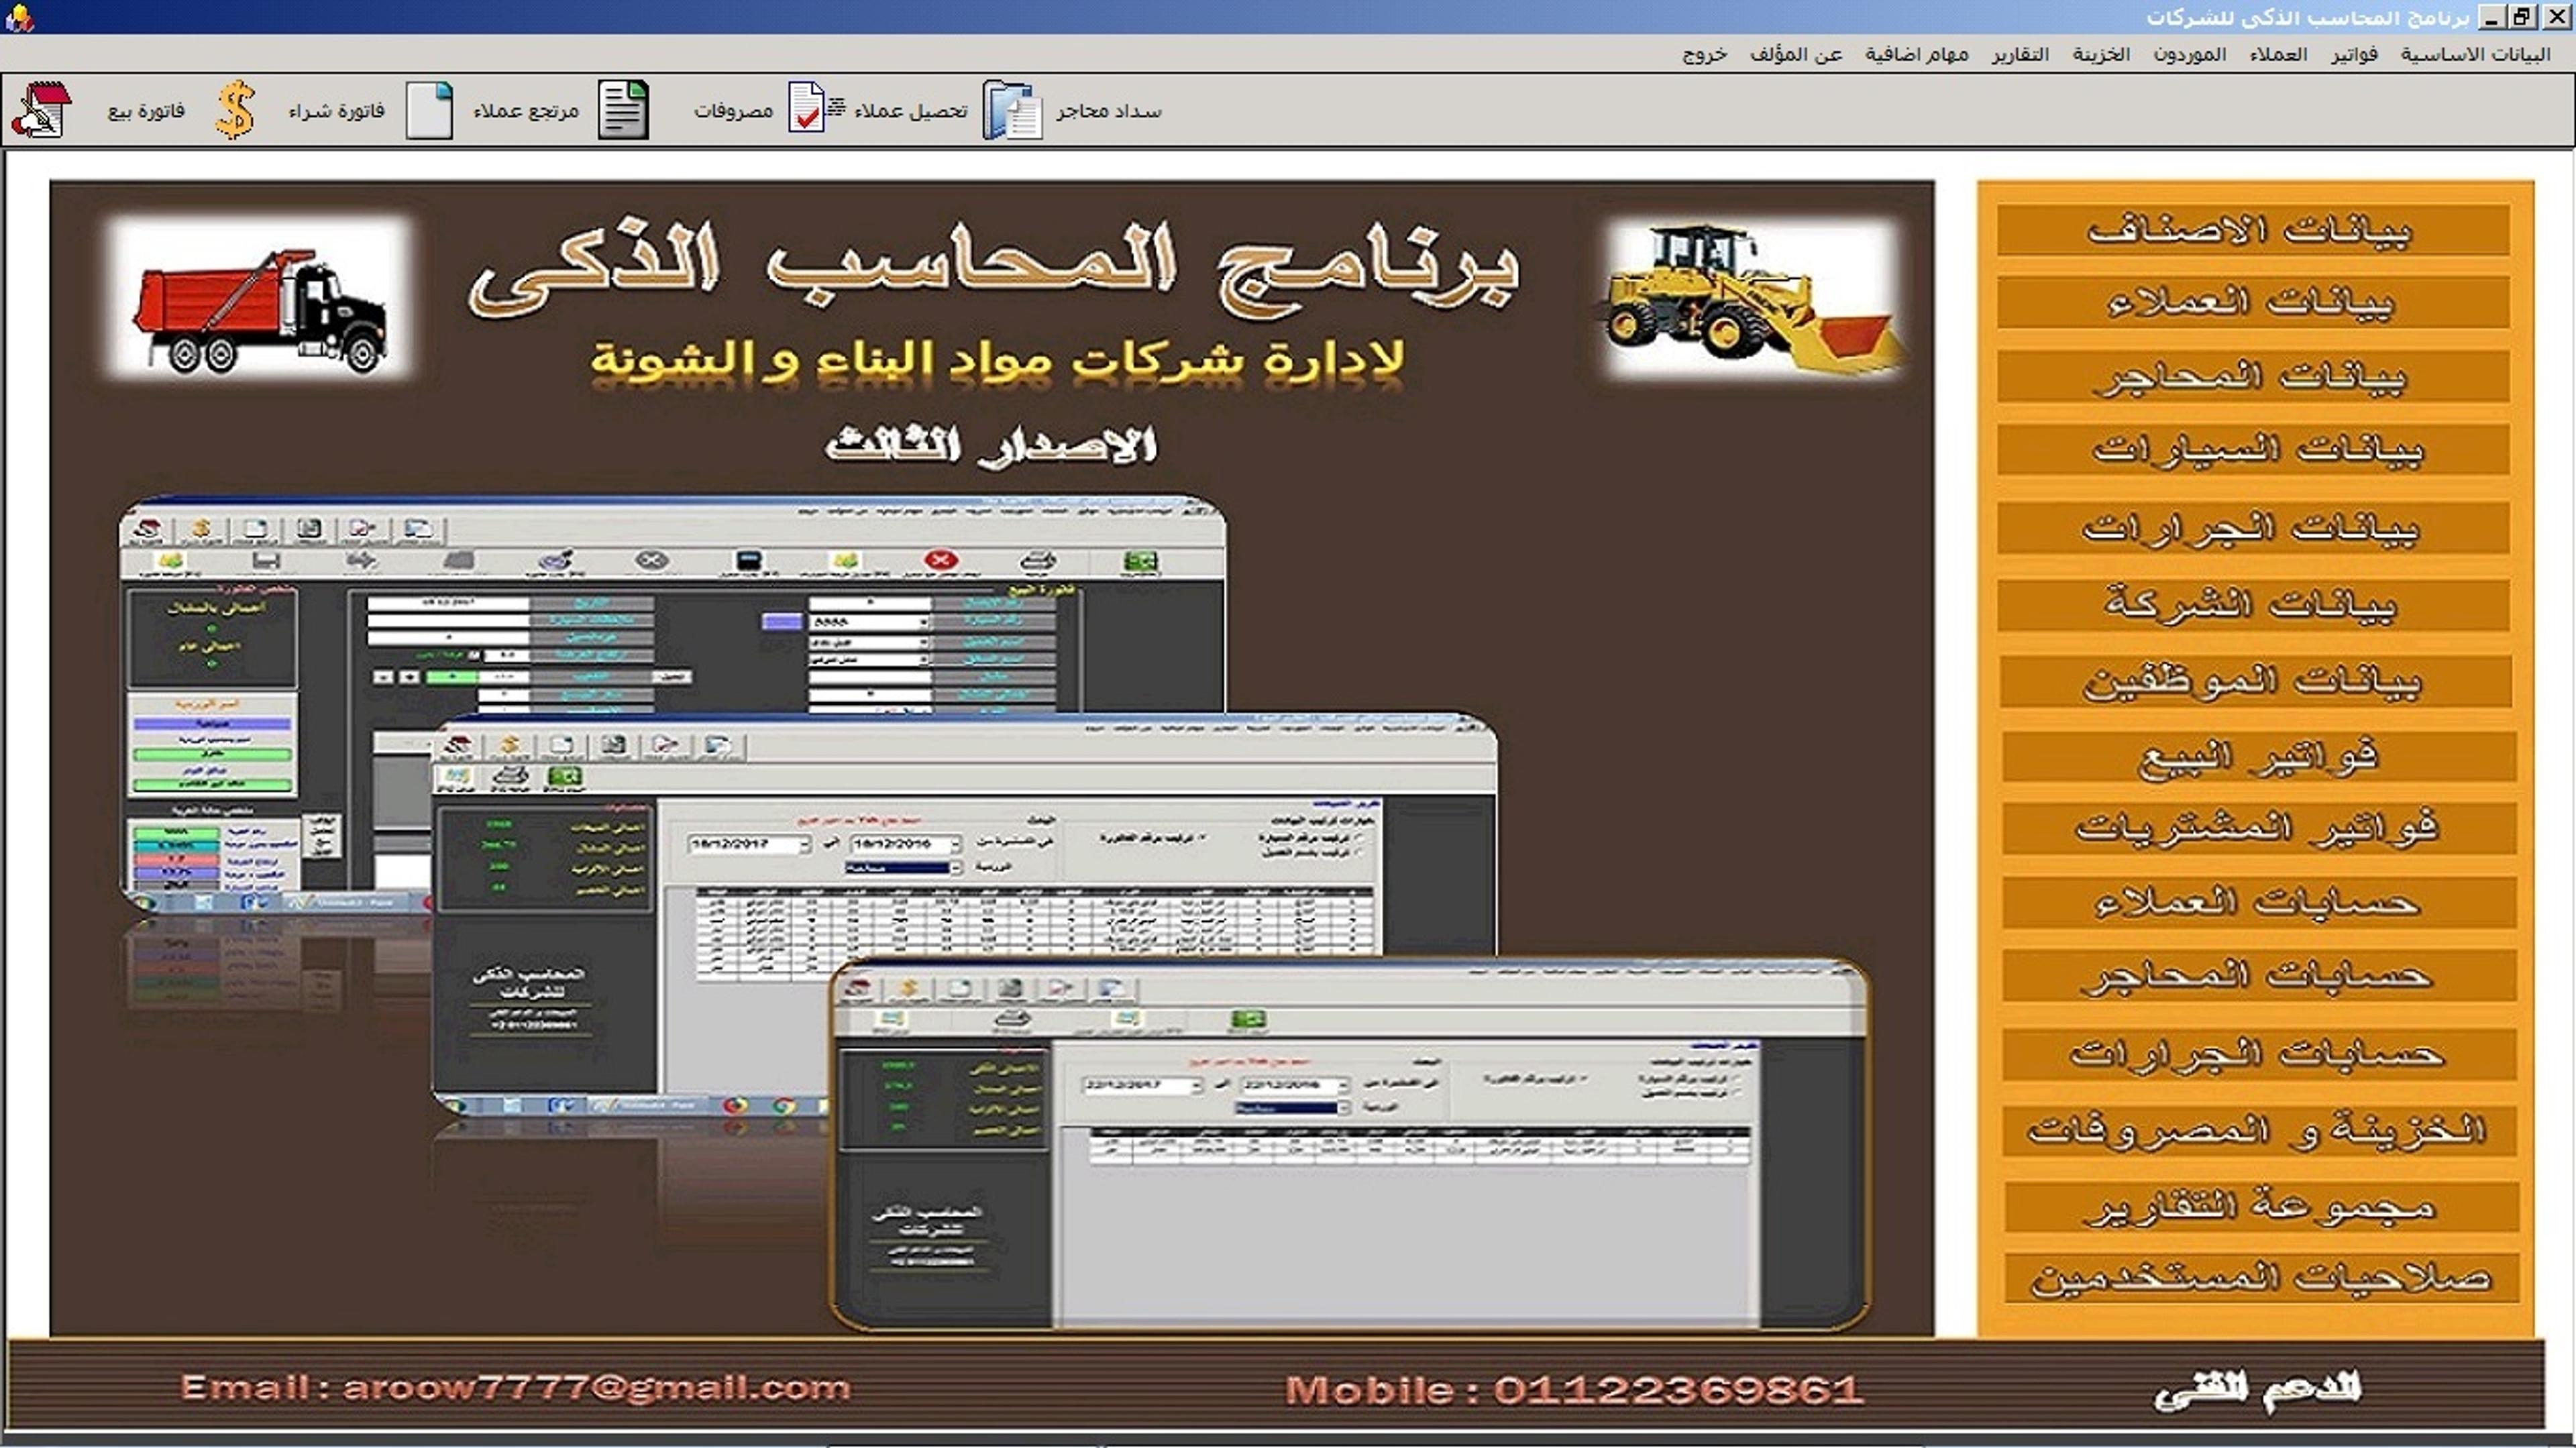2576x1448 pixels.
Task: Open بيانات السيارات in the side panel
Action: pyautogui.click(x=2253, y=450)
